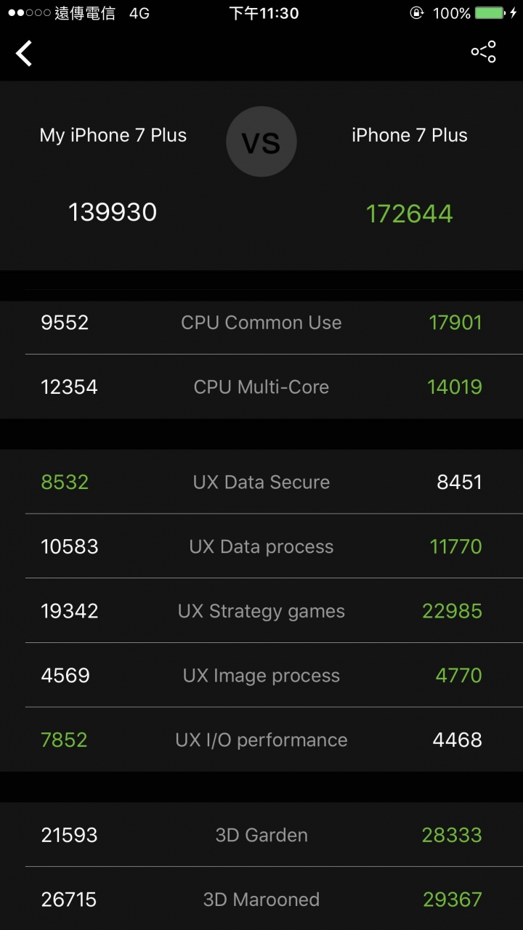Tap the 3D Garden label

pyautogui.click(x=261, y=835)
